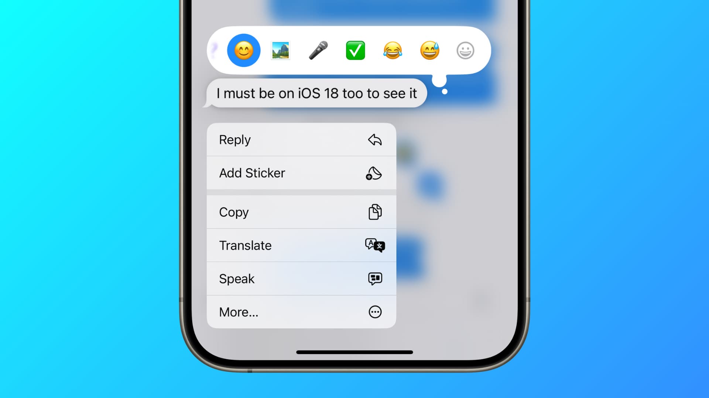The image size is (709, 398).
Task: Select Add Sticker from context menu
Action: click(x=301, y=173)
